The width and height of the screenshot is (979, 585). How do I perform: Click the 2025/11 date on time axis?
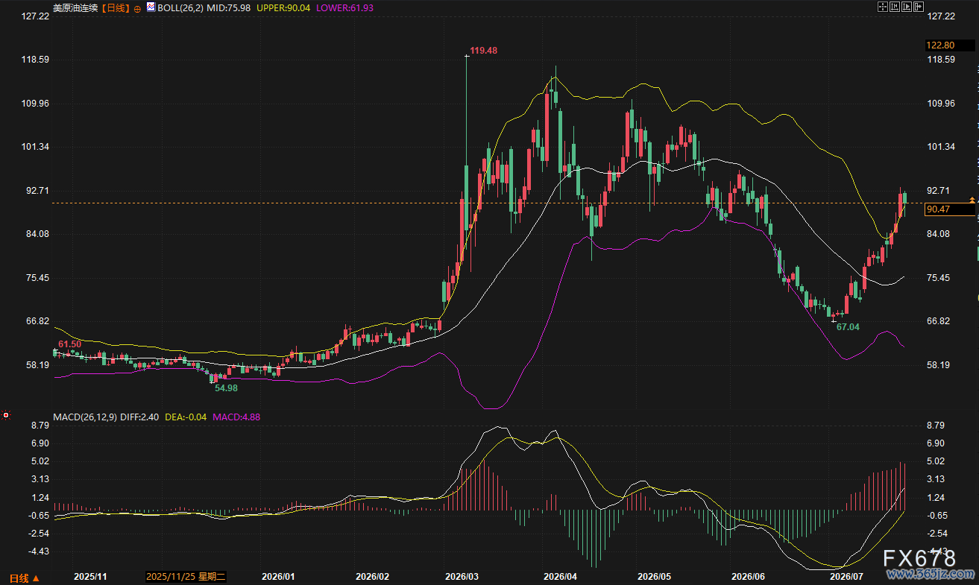[x=92, y=577]
